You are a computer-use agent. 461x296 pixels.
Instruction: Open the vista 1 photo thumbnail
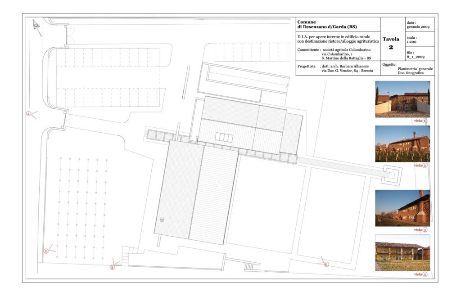pyautogui.click(x=402, y=99)
